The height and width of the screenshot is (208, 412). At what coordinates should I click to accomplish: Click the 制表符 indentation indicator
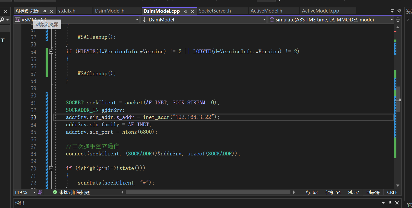click(373, 192)
